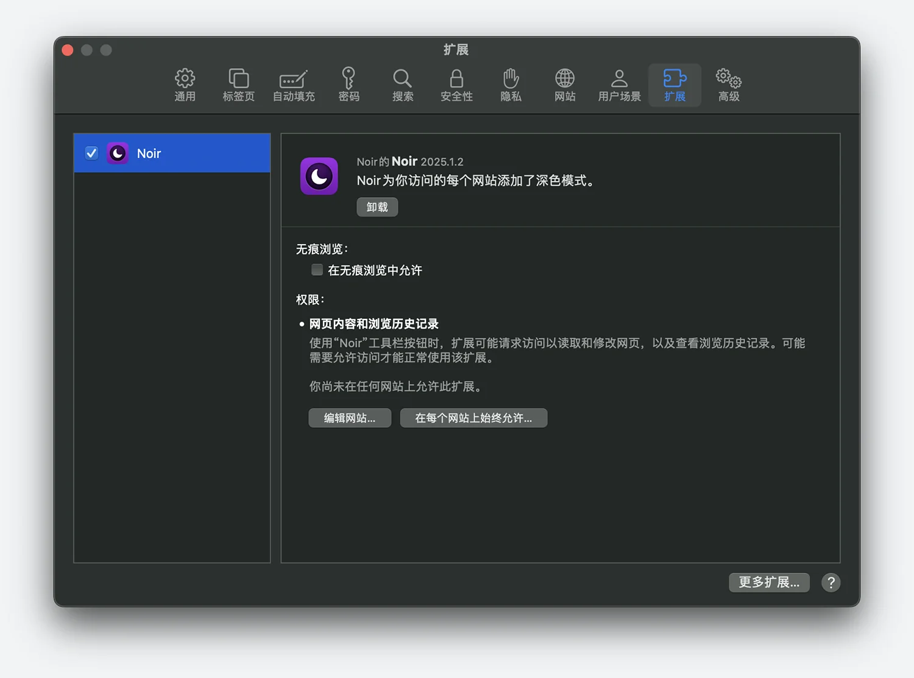
Task: Open 更多扩展... (More Extensions)
Action: click(769, 582)
